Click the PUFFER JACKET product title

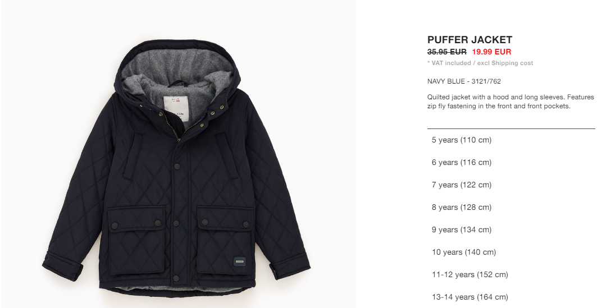pyautogui.click(x=470, y=39)
